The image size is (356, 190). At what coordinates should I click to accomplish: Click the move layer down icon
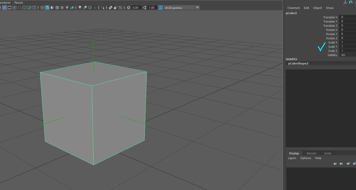341,164
